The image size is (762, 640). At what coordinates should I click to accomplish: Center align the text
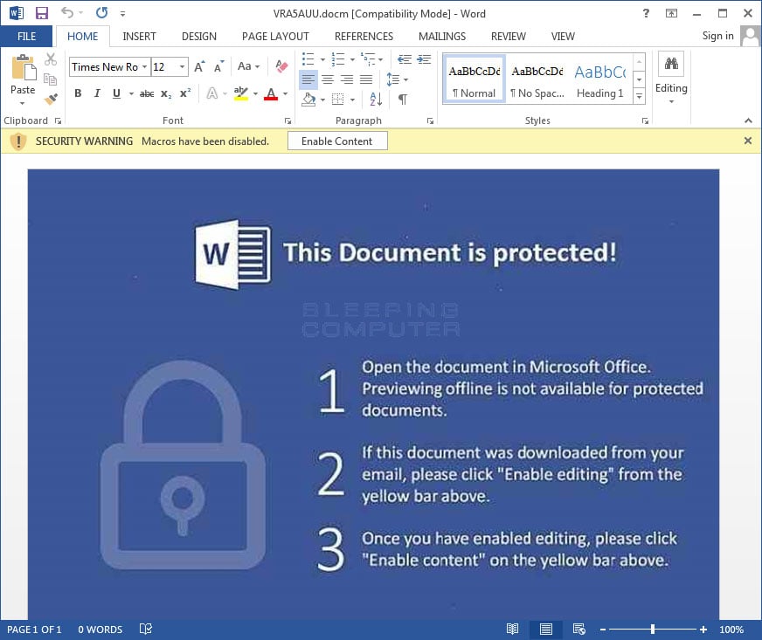point(328,79)
